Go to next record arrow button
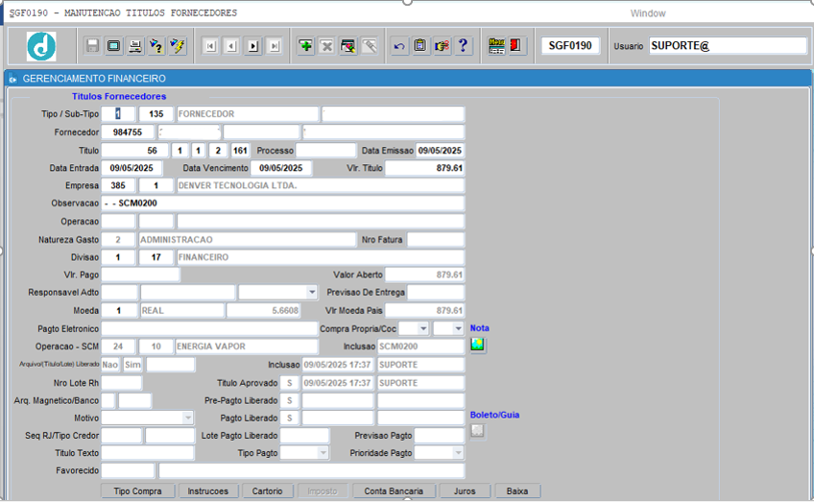814x502 pixels. tap(252, 46)
